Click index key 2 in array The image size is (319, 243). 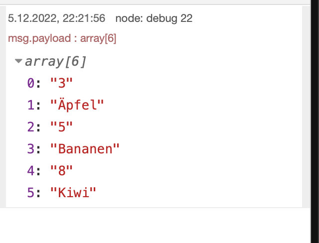(x=31, y=127)
